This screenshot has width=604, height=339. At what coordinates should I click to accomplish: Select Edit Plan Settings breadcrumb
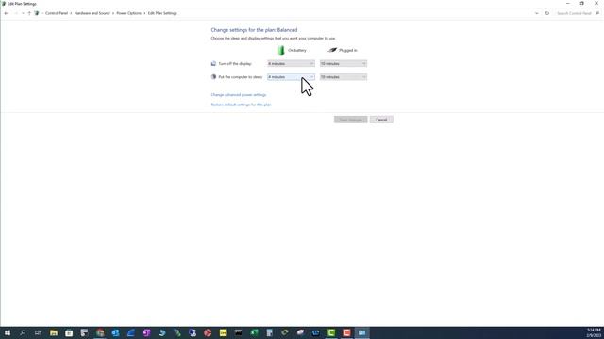[x=162, y=13]
